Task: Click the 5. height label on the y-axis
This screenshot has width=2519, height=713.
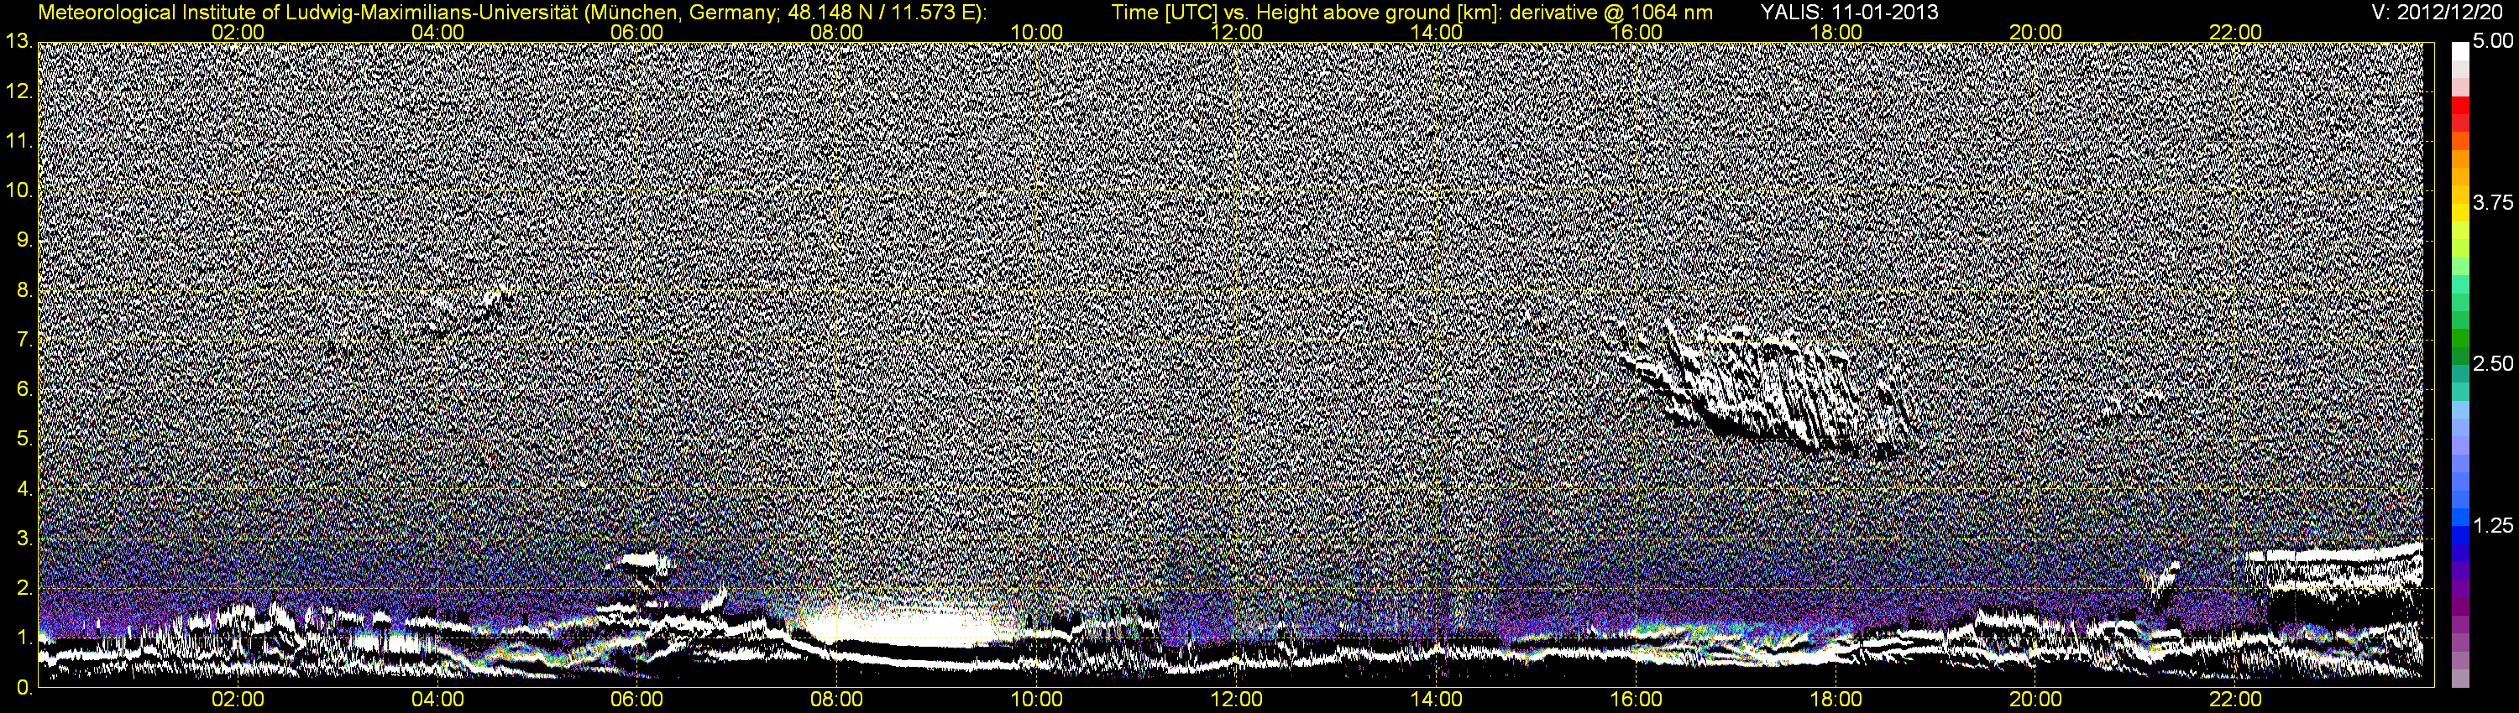Action: (x=24, y=440)
